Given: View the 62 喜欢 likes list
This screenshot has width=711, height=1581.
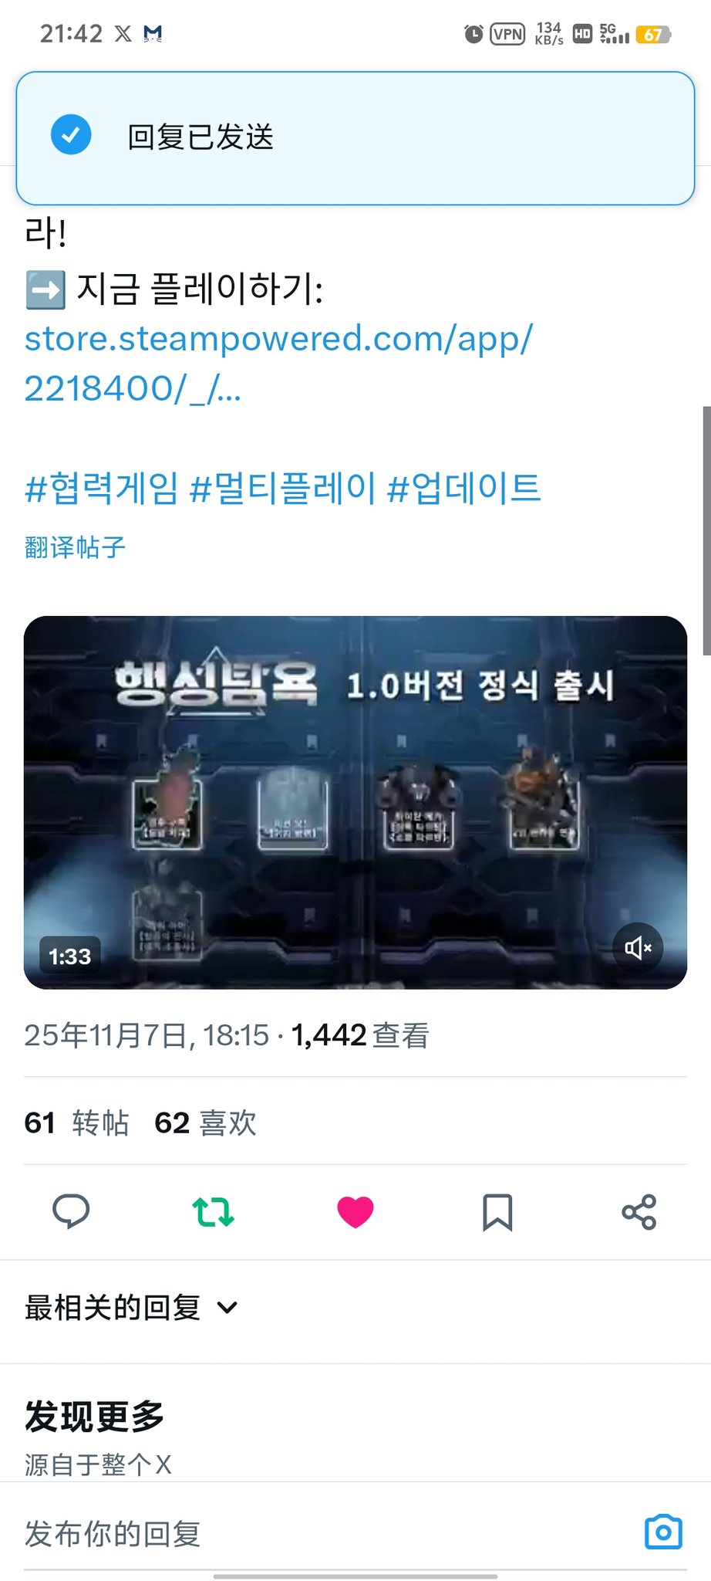Looking at the screenshot, I should point(205,1122).
